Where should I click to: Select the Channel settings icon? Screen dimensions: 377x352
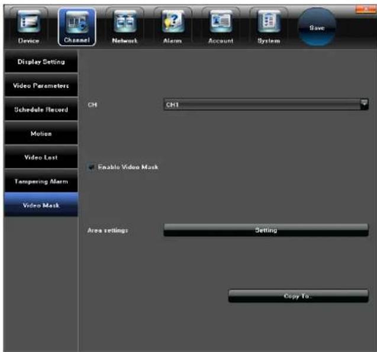[x=77, y=27]
